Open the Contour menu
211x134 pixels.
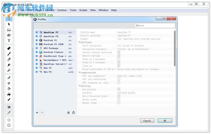pyautogui.click(x=62, y=10)
